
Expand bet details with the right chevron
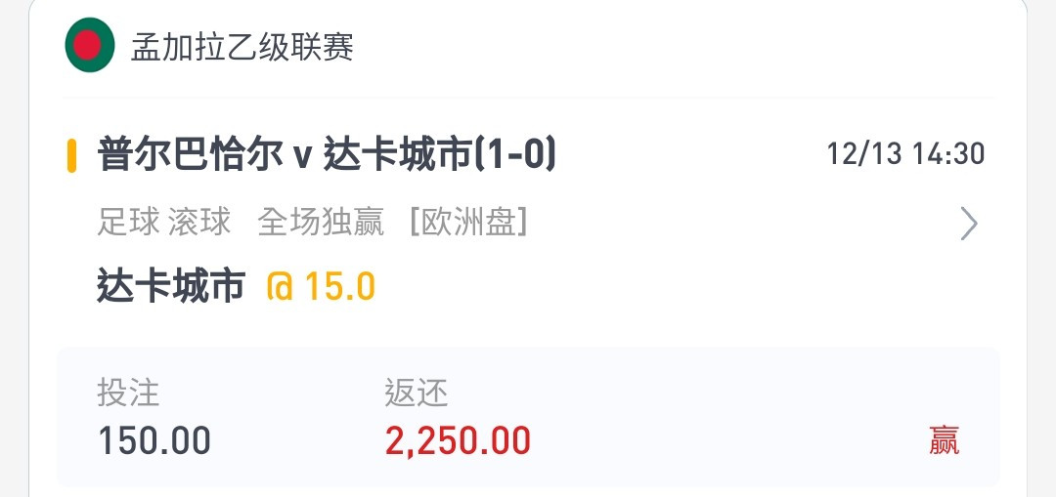pos(968,224)
